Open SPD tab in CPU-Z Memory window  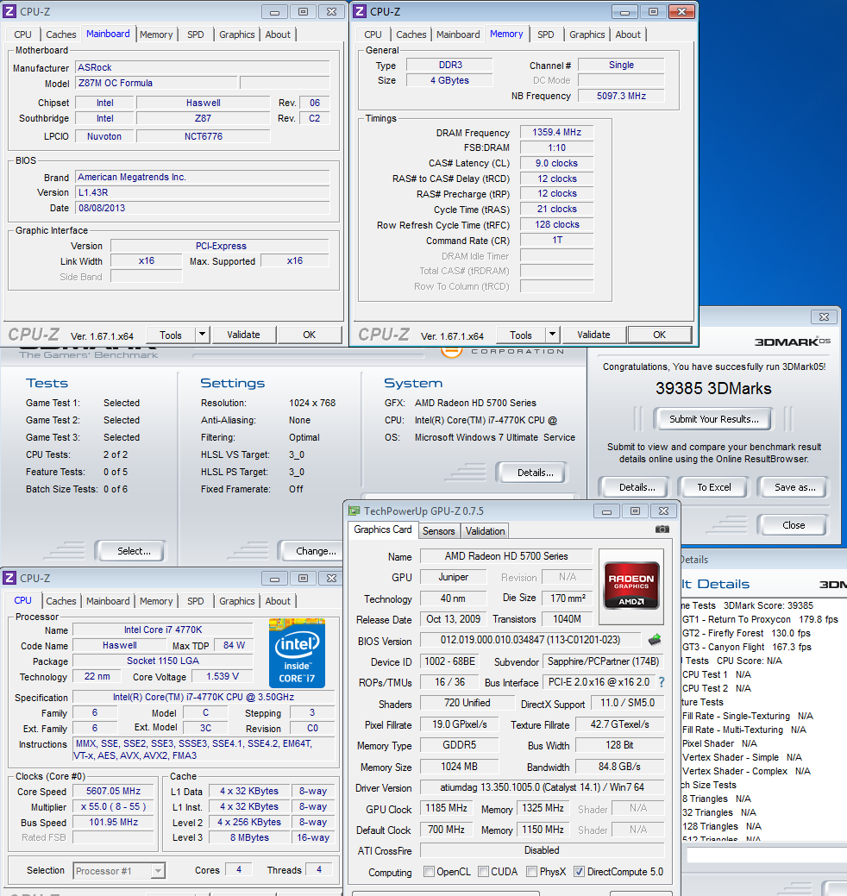[546, 34]
